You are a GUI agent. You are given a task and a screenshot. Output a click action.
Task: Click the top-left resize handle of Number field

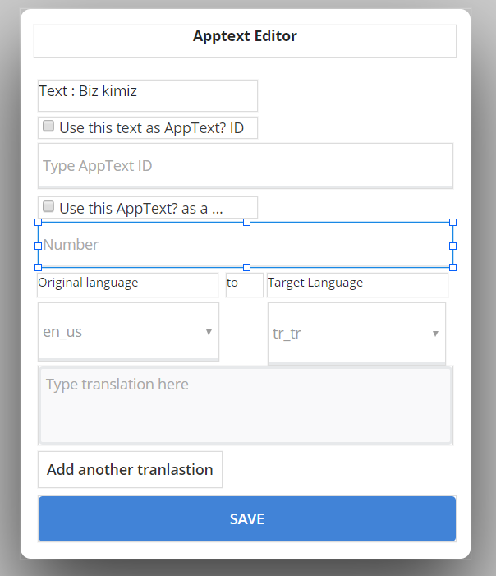[38, 223]
